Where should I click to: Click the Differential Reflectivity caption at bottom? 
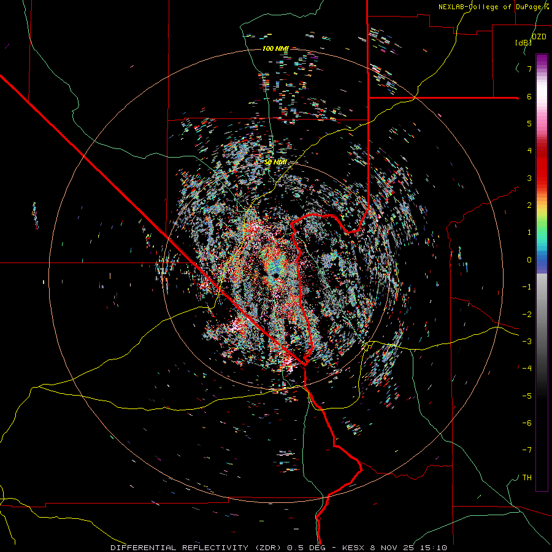click(279, 548)
